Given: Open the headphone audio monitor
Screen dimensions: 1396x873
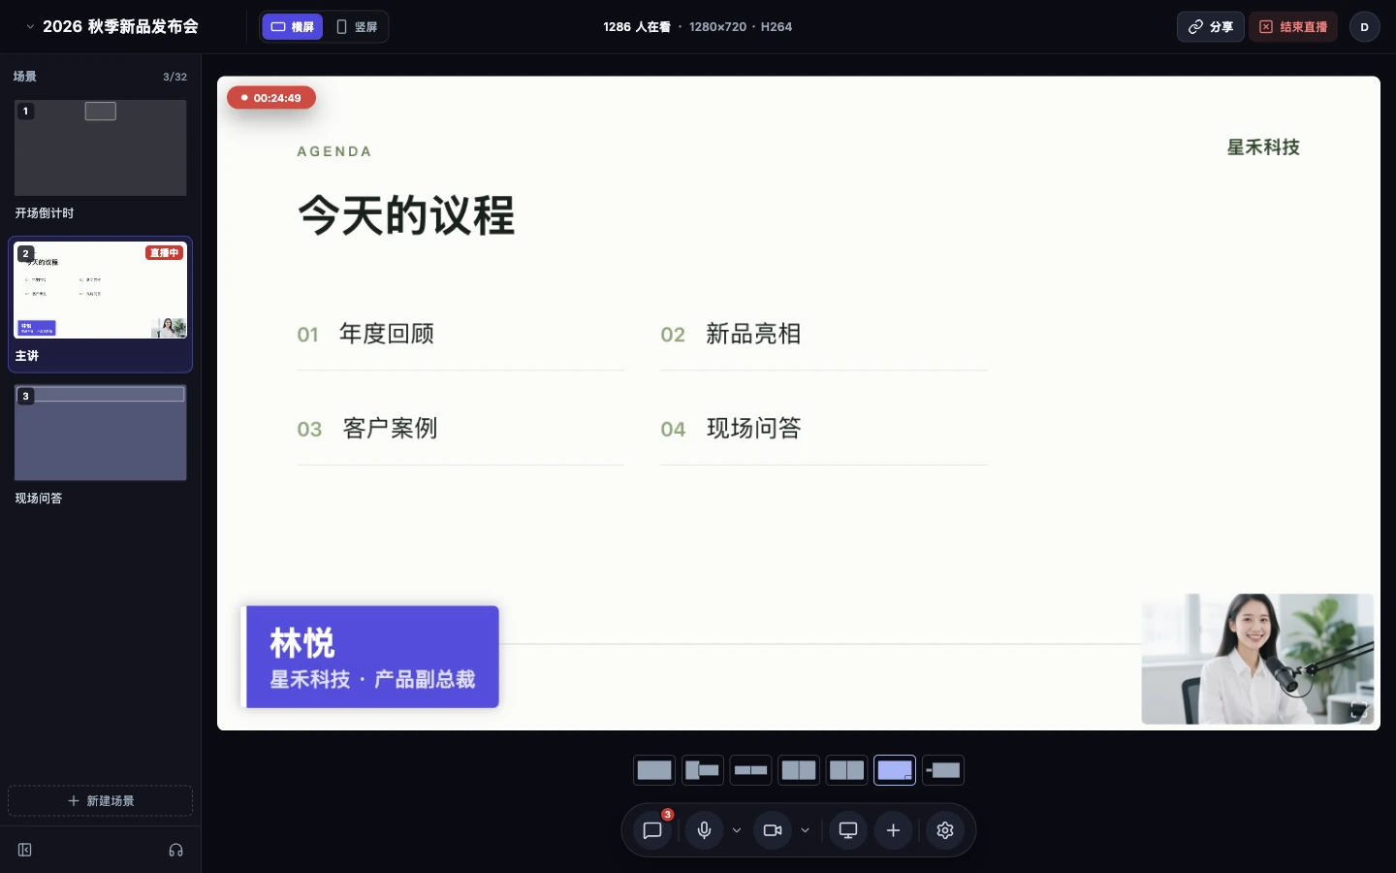Looking at the screenshot, I should tap(175, 850).
